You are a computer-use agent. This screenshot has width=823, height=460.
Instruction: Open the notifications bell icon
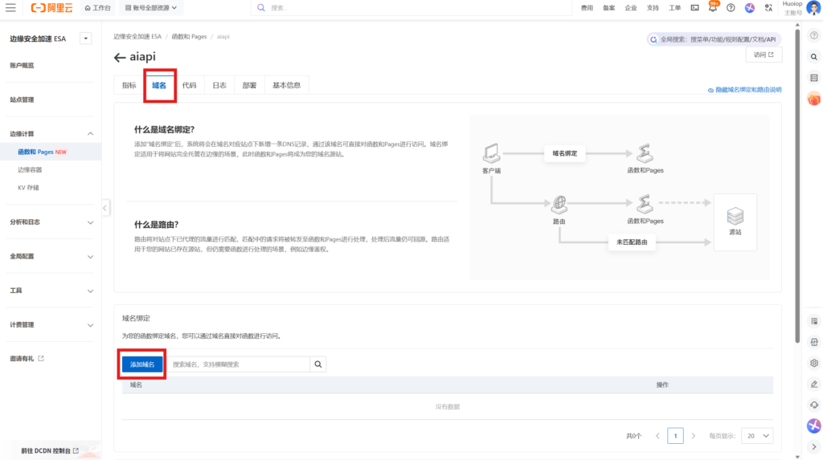713,7
